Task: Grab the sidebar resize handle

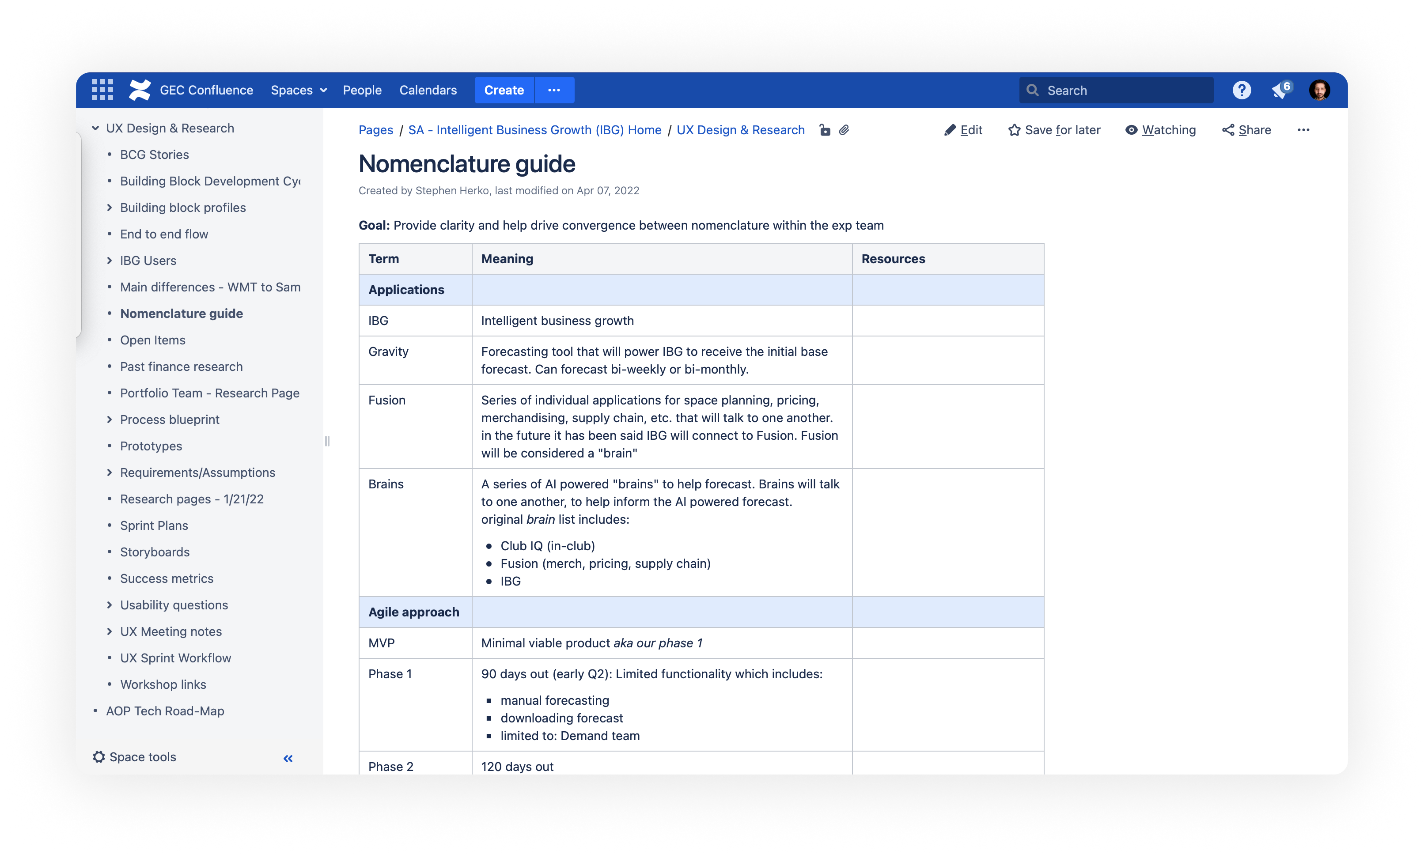Action: (327, 441)
